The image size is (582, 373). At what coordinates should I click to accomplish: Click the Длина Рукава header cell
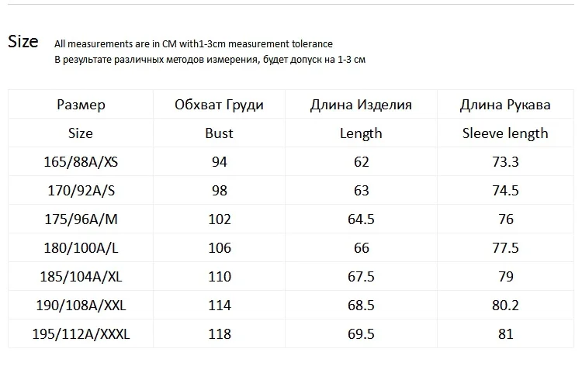505,104
